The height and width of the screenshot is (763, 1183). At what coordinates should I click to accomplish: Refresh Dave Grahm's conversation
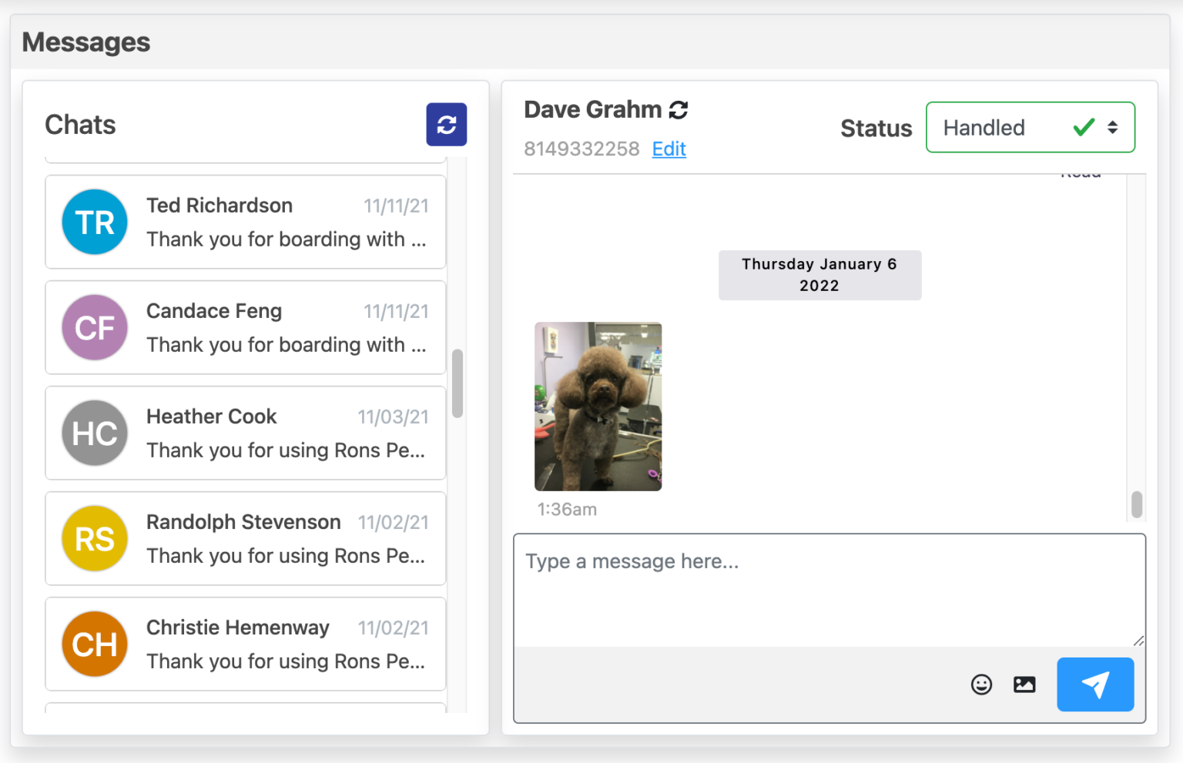click(677, 110)
